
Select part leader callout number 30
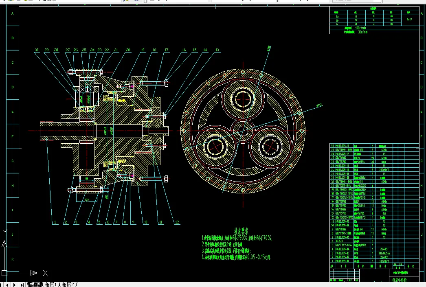[x=37, y=50]
